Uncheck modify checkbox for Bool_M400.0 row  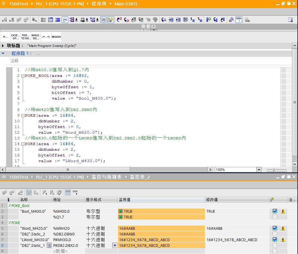275,211
